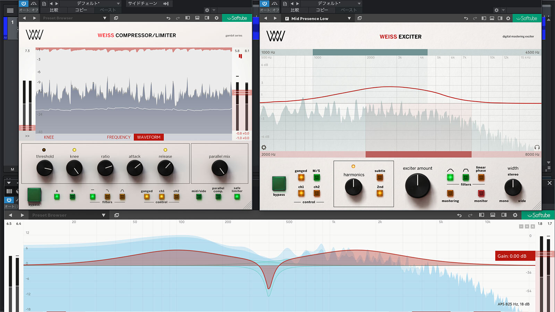Expand arrow next to exciter host gear

click(x=503, y=10)
